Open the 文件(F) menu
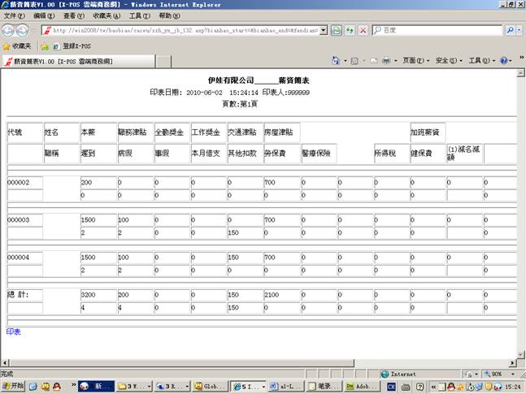This screenshot has width=526, height=394. pyautogui.click(x=13, y=15)
